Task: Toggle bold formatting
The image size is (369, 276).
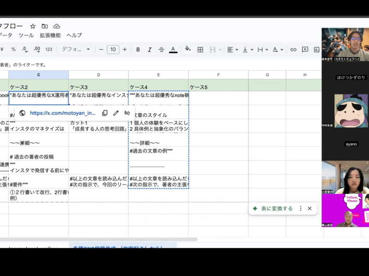Action: 138,50
